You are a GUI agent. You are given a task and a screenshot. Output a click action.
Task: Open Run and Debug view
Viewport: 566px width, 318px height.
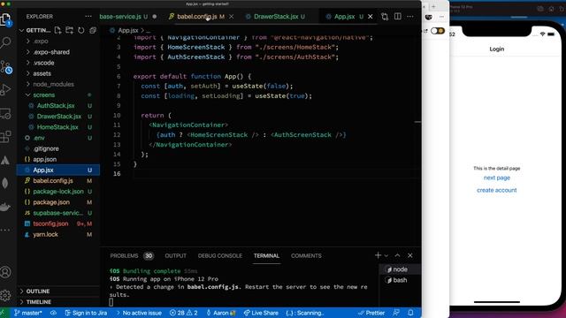6,89
